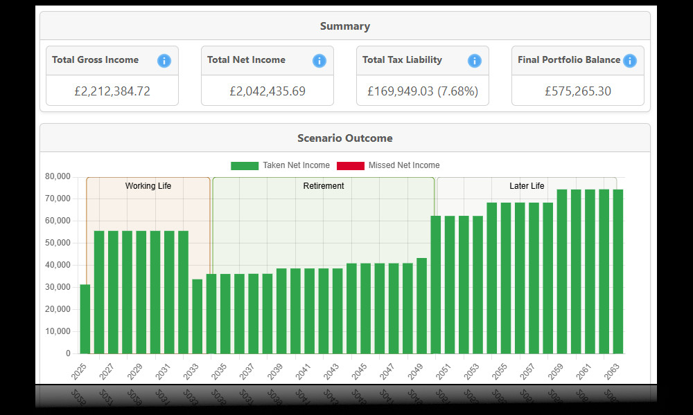Open the Total Tax Liability info tooltip
Viewport: 693px width, 415px height.
click(x=475, y=60)
